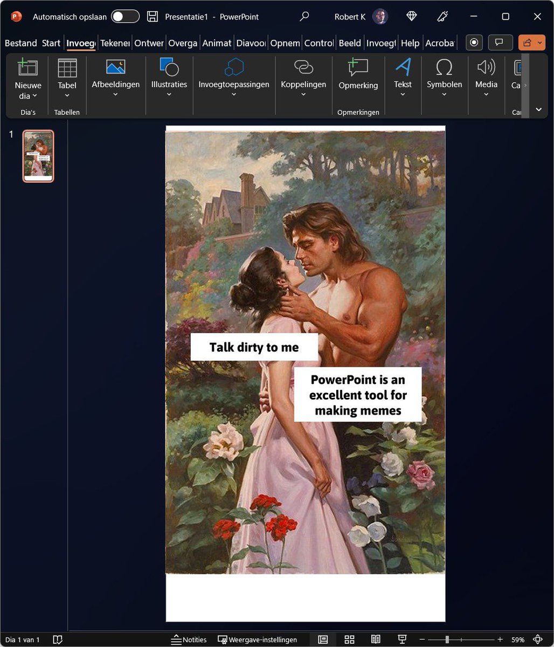Screen dimensions: 554x647
Task: Open search with the magnifier icon
Action: (x=304, y=17)
